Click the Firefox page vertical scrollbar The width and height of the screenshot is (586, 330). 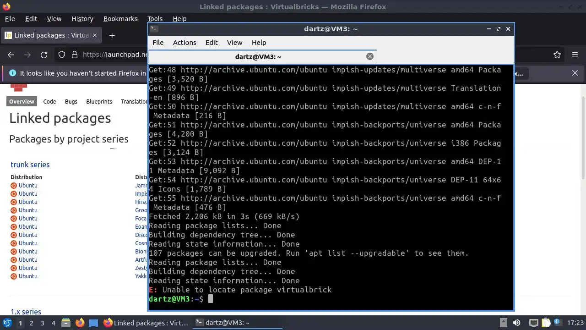583,137
